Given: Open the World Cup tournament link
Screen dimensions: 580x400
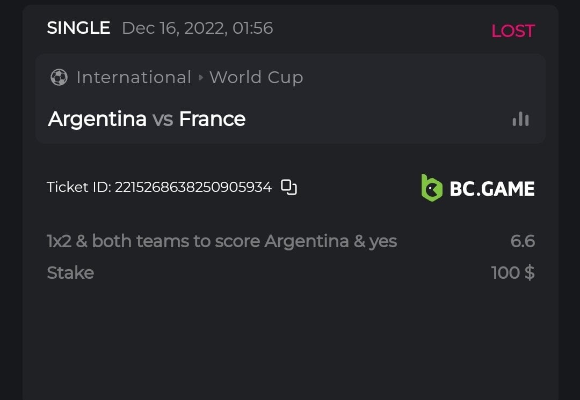Looking at the screenshot, I should point(256,78).
